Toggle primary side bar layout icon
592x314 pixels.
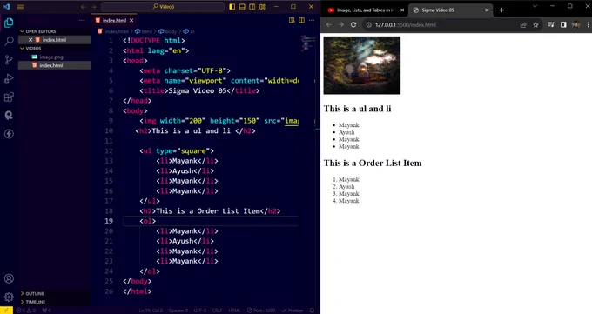(x=232, y=7)
